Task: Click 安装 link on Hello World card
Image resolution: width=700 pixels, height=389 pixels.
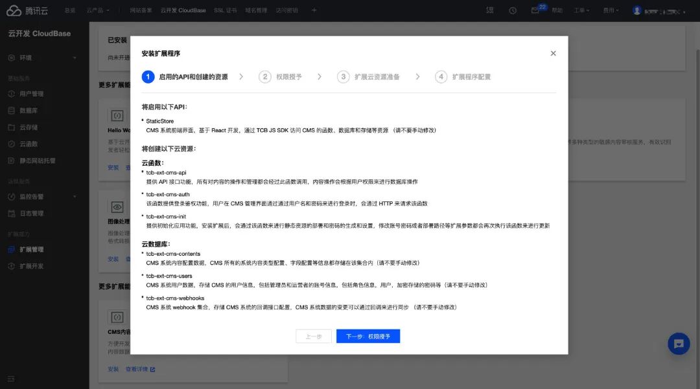Action: (x=113, y=168)
